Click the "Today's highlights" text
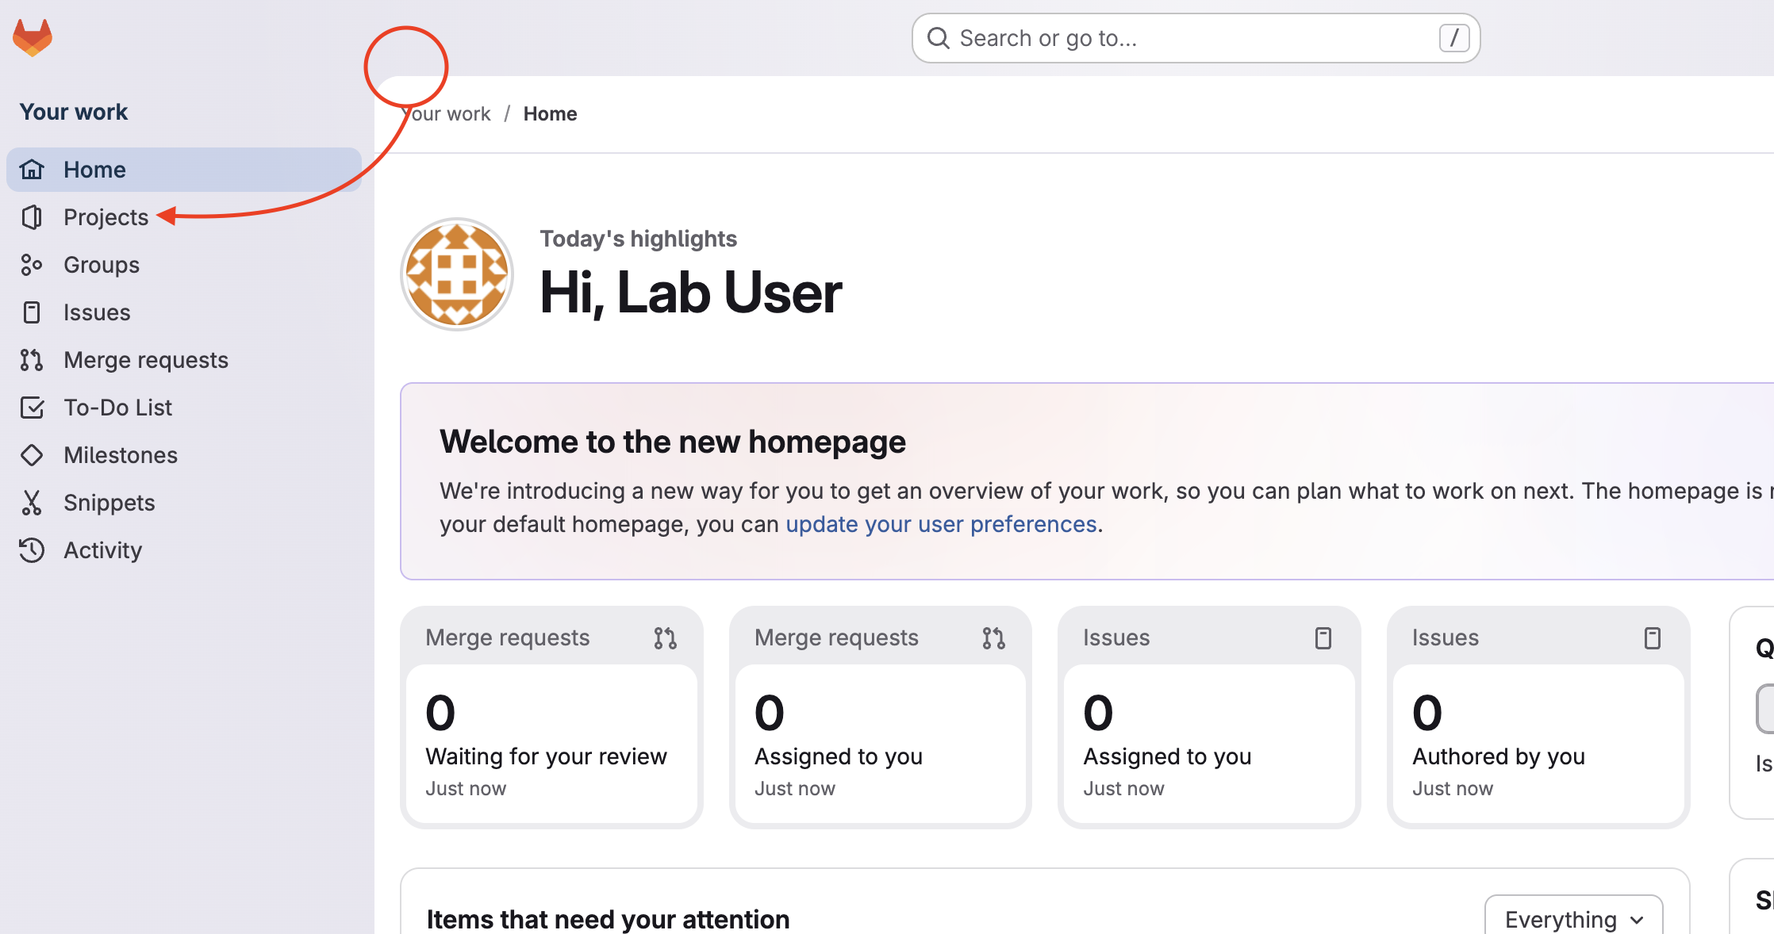This screenshot has height=934, width=1774. [638, 239]
